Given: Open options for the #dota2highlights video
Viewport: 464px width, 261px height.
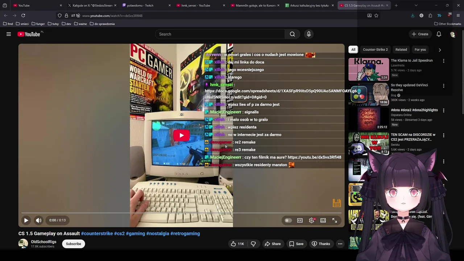Looking at the screenshot, I should coord(444,111).
